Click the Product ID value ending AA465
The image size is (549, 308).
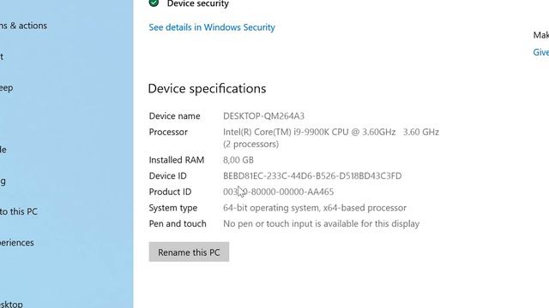pyautogui.click(x=278, y=192)
